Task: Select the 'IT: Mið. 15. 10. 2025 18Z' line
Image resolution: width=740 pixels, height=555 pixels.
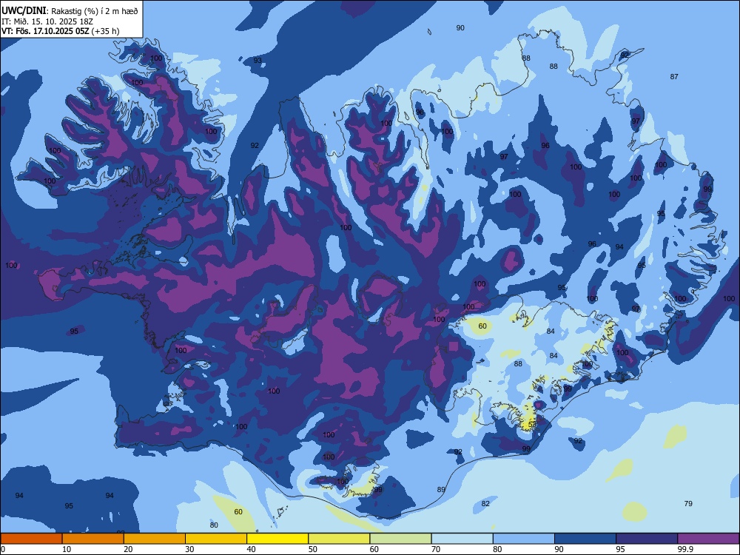Action: pyautogui.click(x=47, y=21)
